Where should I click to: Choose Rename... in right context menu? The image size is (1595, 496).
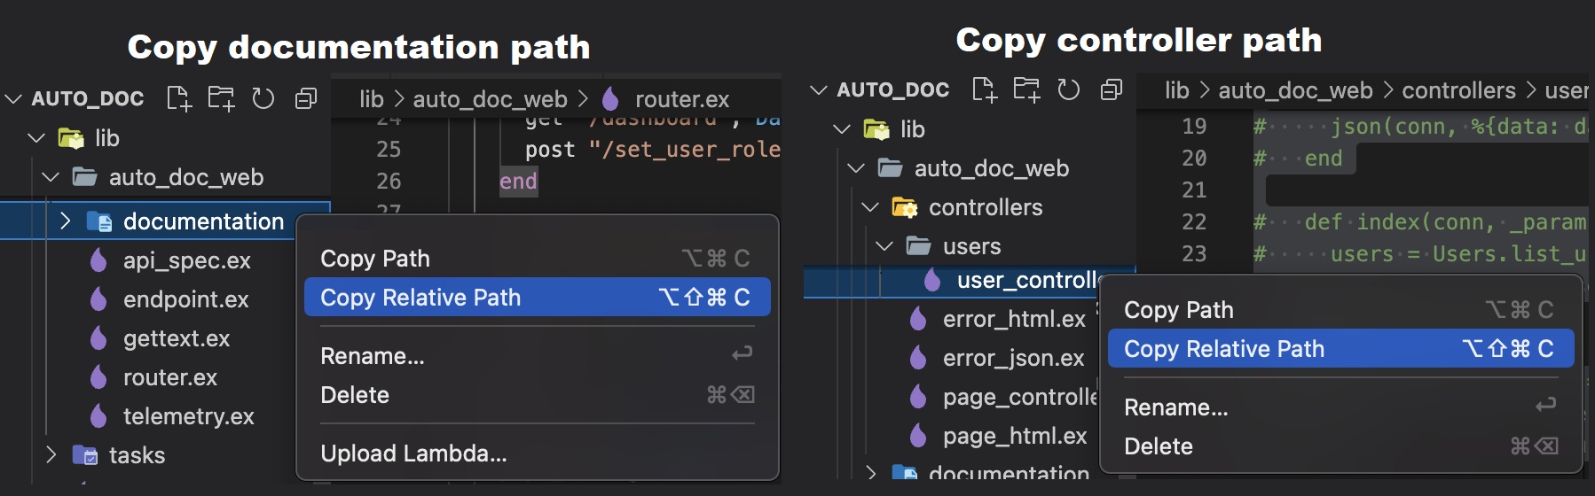1340,407
